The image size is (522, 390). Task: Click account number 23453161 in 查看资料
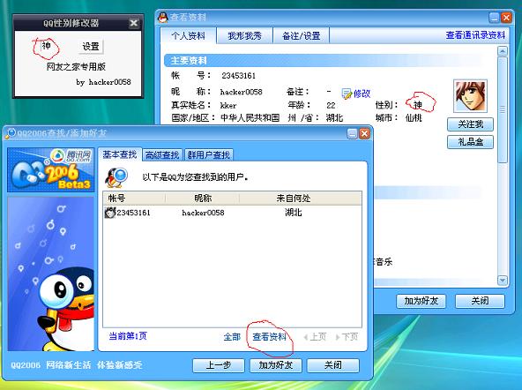point(239,76)
